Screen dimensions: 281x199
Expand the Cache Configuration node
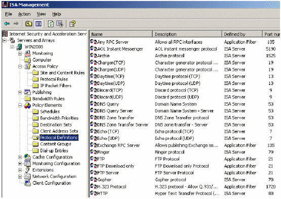[20, 157]
